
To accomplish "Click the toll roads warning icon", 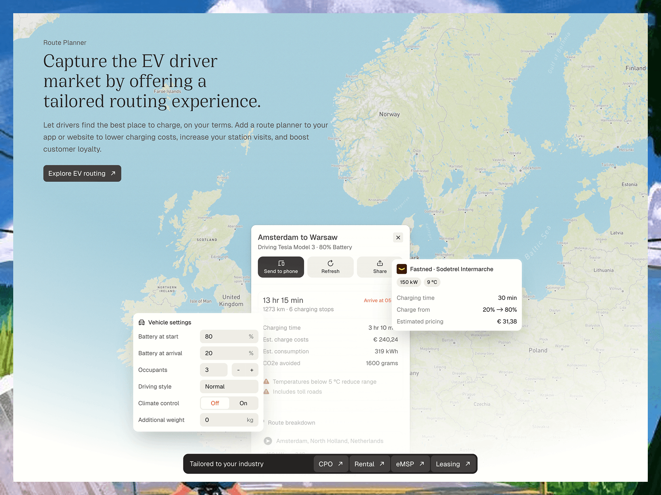I will pos(266,391).
